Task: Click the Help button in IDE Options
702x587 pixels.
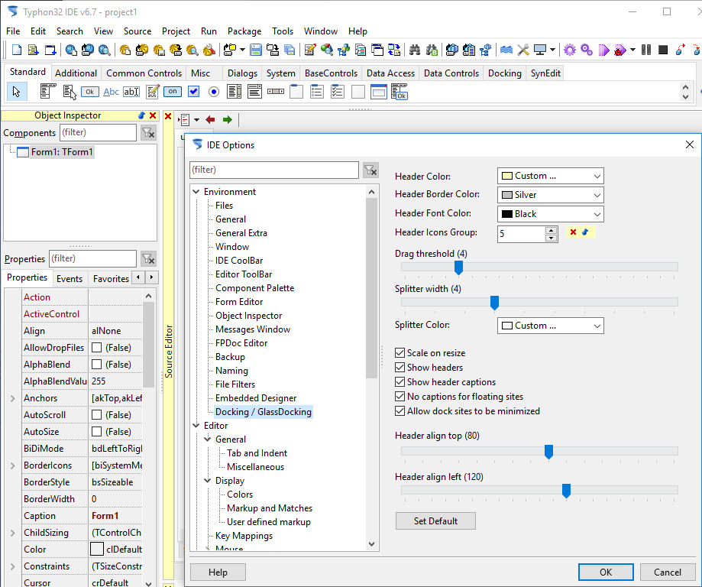Action: click(x=218, y=572)
